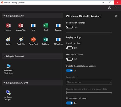Connect to Windows10 Multi Session desktop
This screenshot has width=121, height=107.
[x=8, y=69]
